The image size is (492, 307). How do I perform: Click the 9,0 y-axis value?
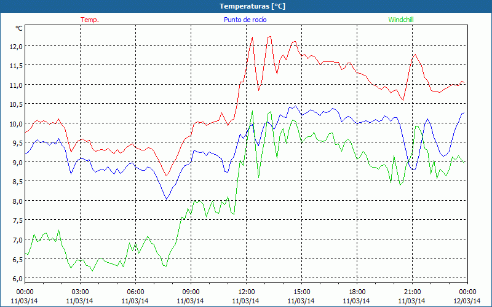pos(18,162)
